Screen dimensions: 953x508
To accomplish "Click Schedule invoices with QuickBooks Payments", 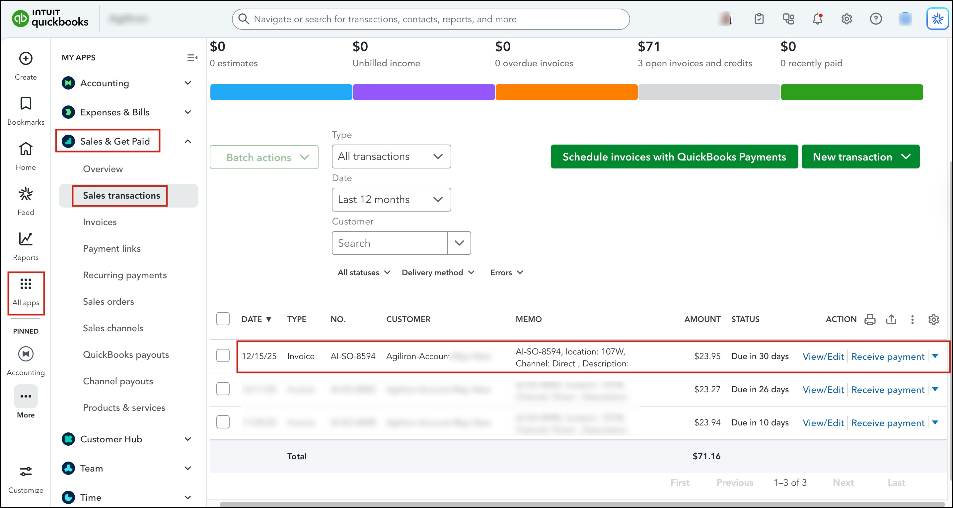I will pyautogui.click(x=674, y=157).
